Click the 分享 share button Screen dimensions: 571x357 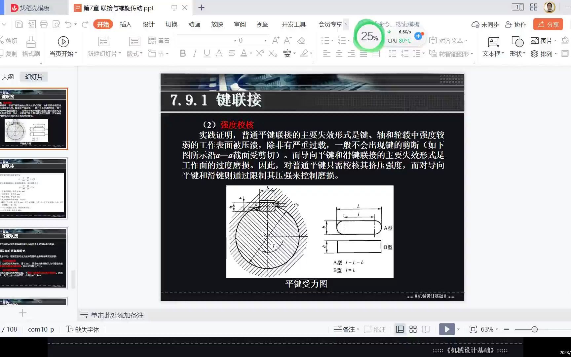pyautogui.click(x=548, y=24)
